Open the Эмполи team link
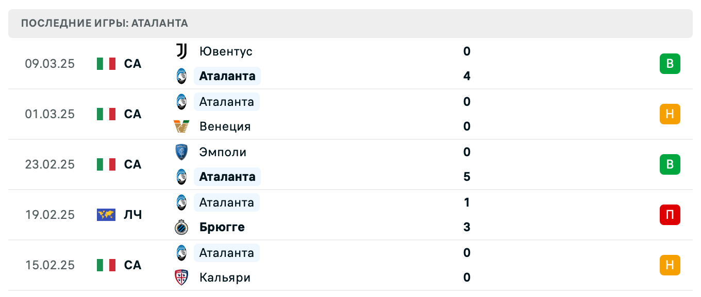Image resolution: width=701 pixels, height=297 pixels. coord(223,152)
